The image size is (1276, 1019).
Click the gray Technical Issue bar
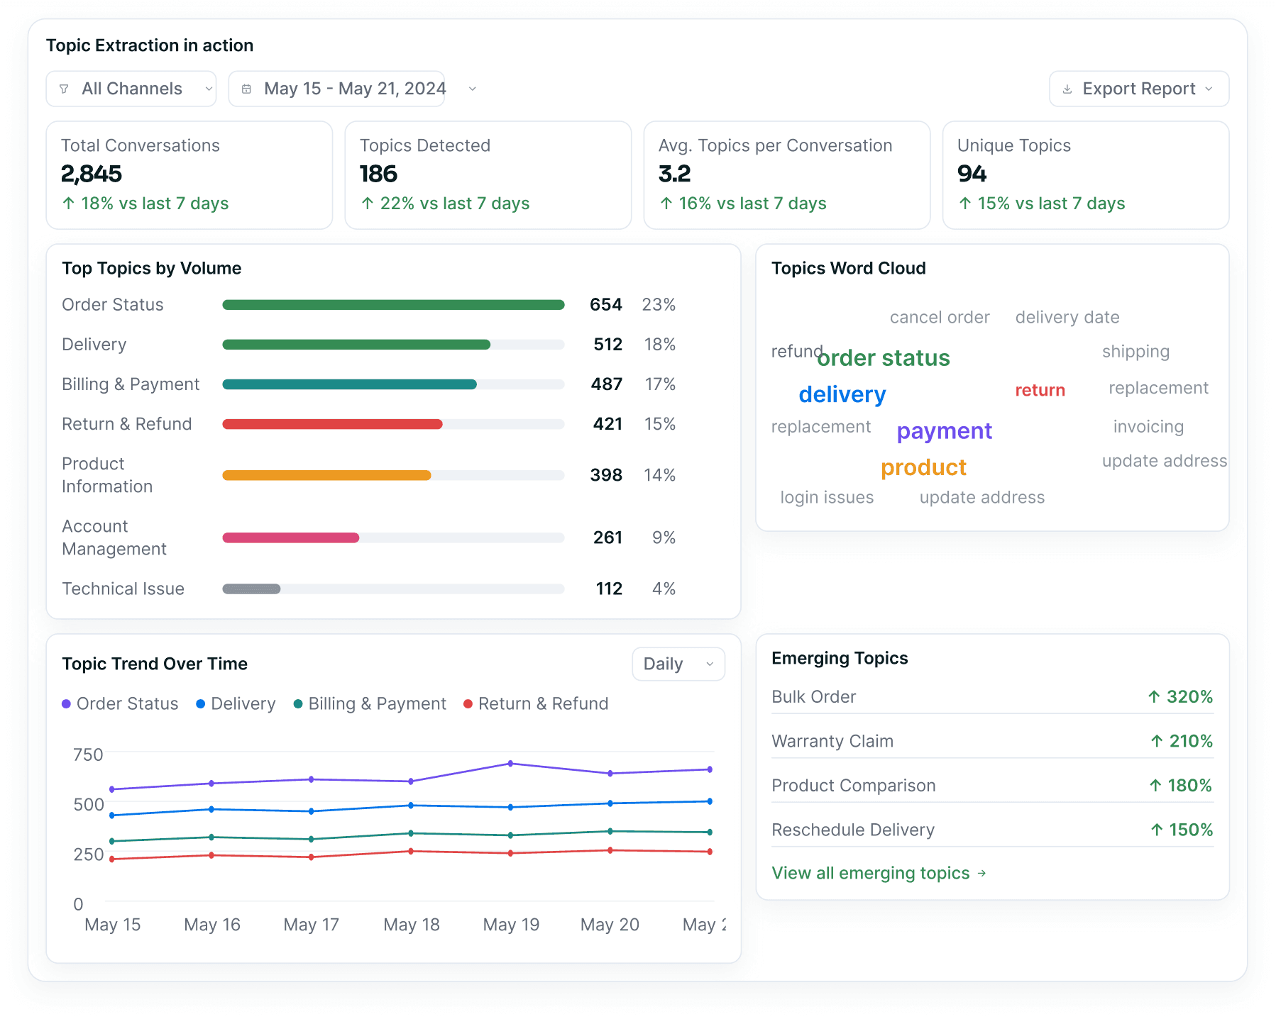(x=251, y=589)
